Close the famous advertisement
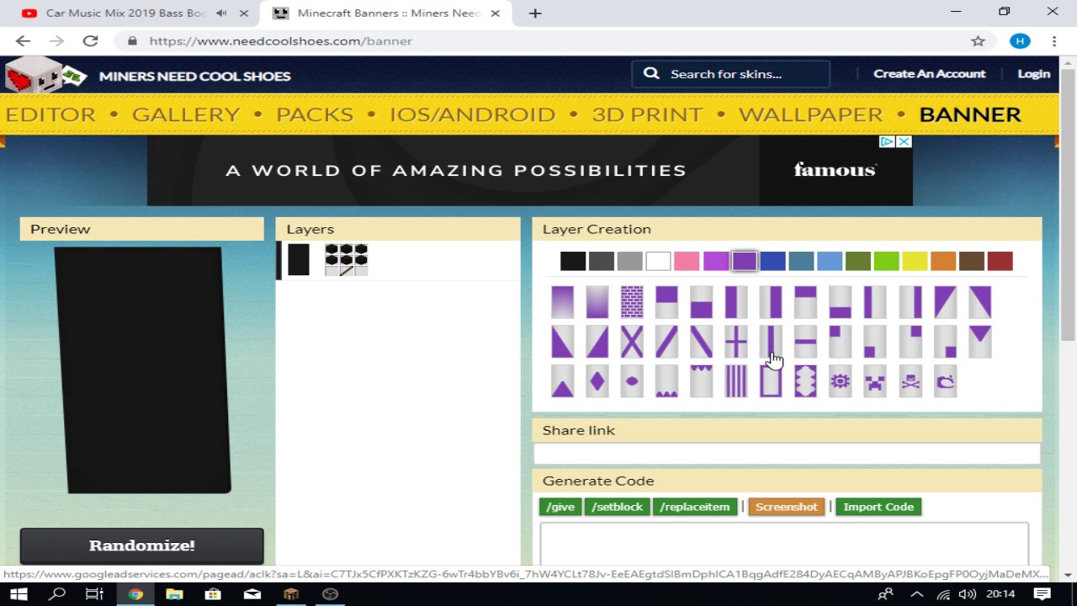 pos(904,141)
